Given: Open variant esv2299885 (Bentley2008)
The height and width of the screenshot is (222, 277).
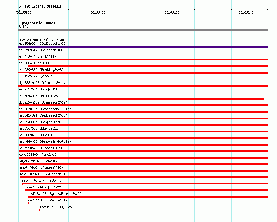Looking at the screenshot, I should point(41,70).
